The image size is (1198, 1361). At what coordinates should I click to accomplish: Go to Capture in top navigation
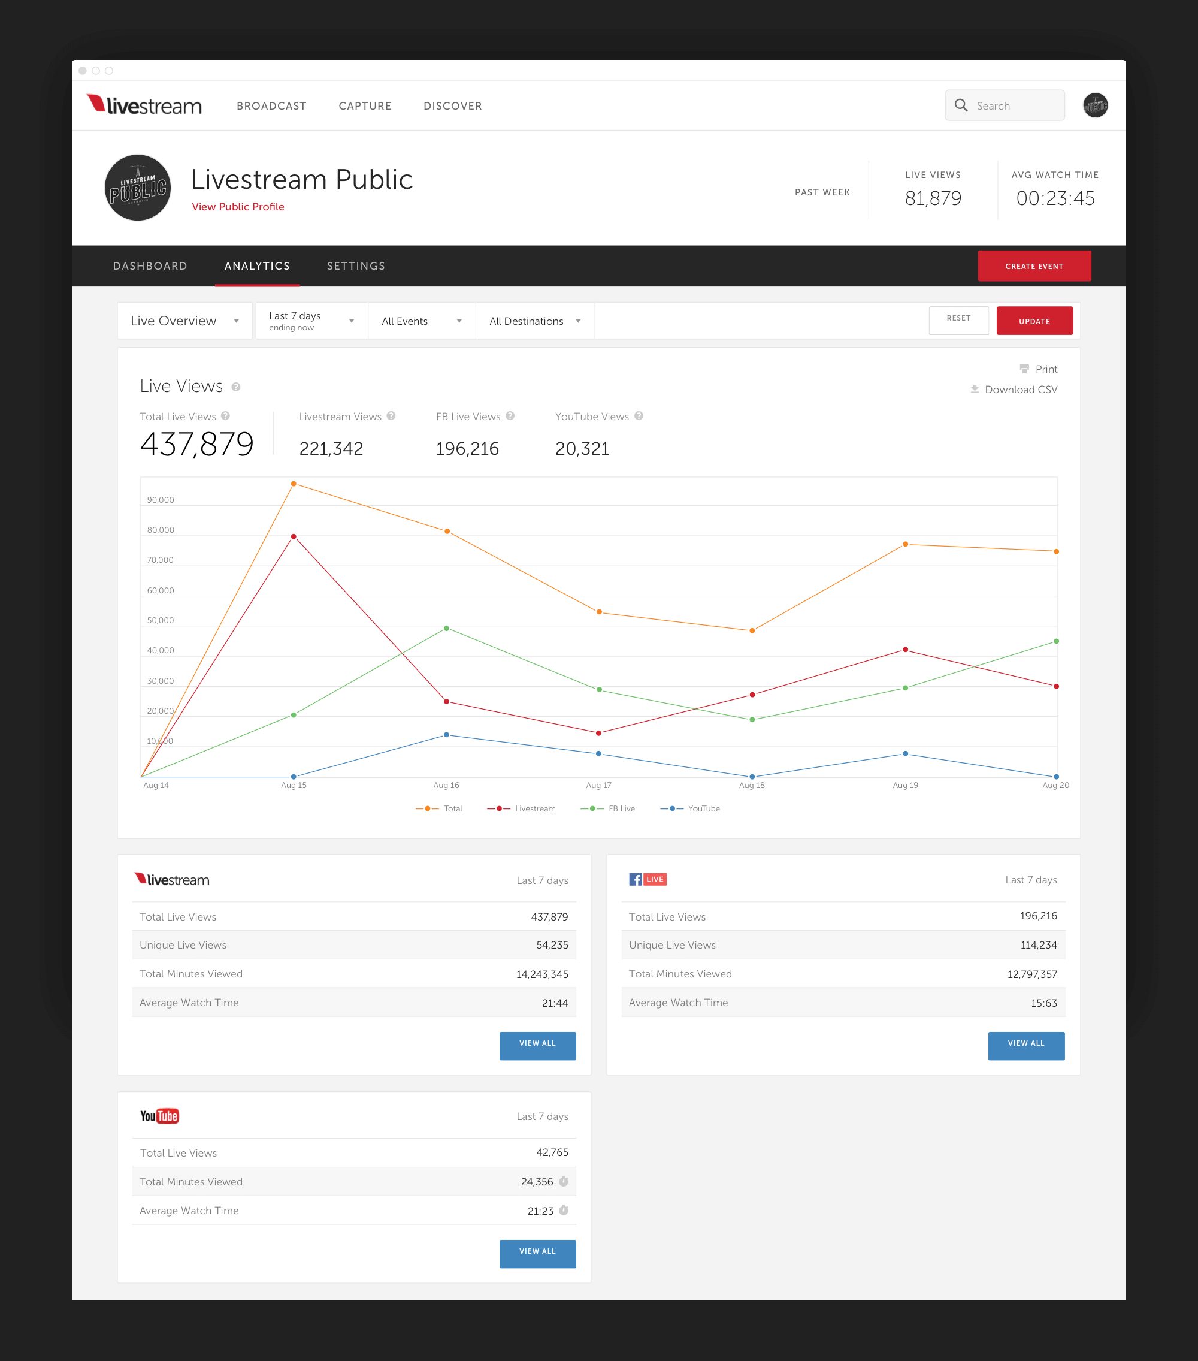click(365, 106)
